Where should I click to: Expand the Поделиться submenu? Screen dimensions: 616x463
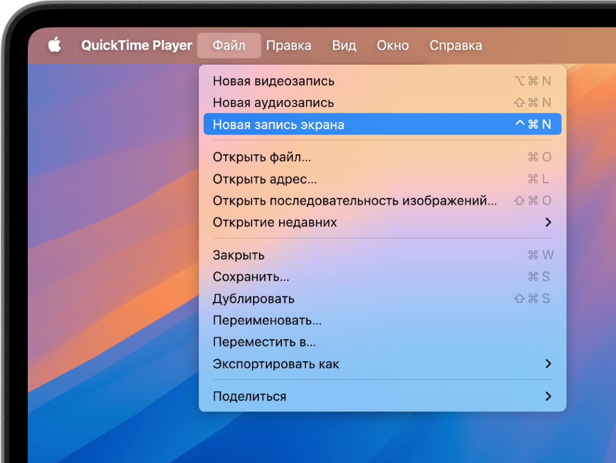coord(383,396)
